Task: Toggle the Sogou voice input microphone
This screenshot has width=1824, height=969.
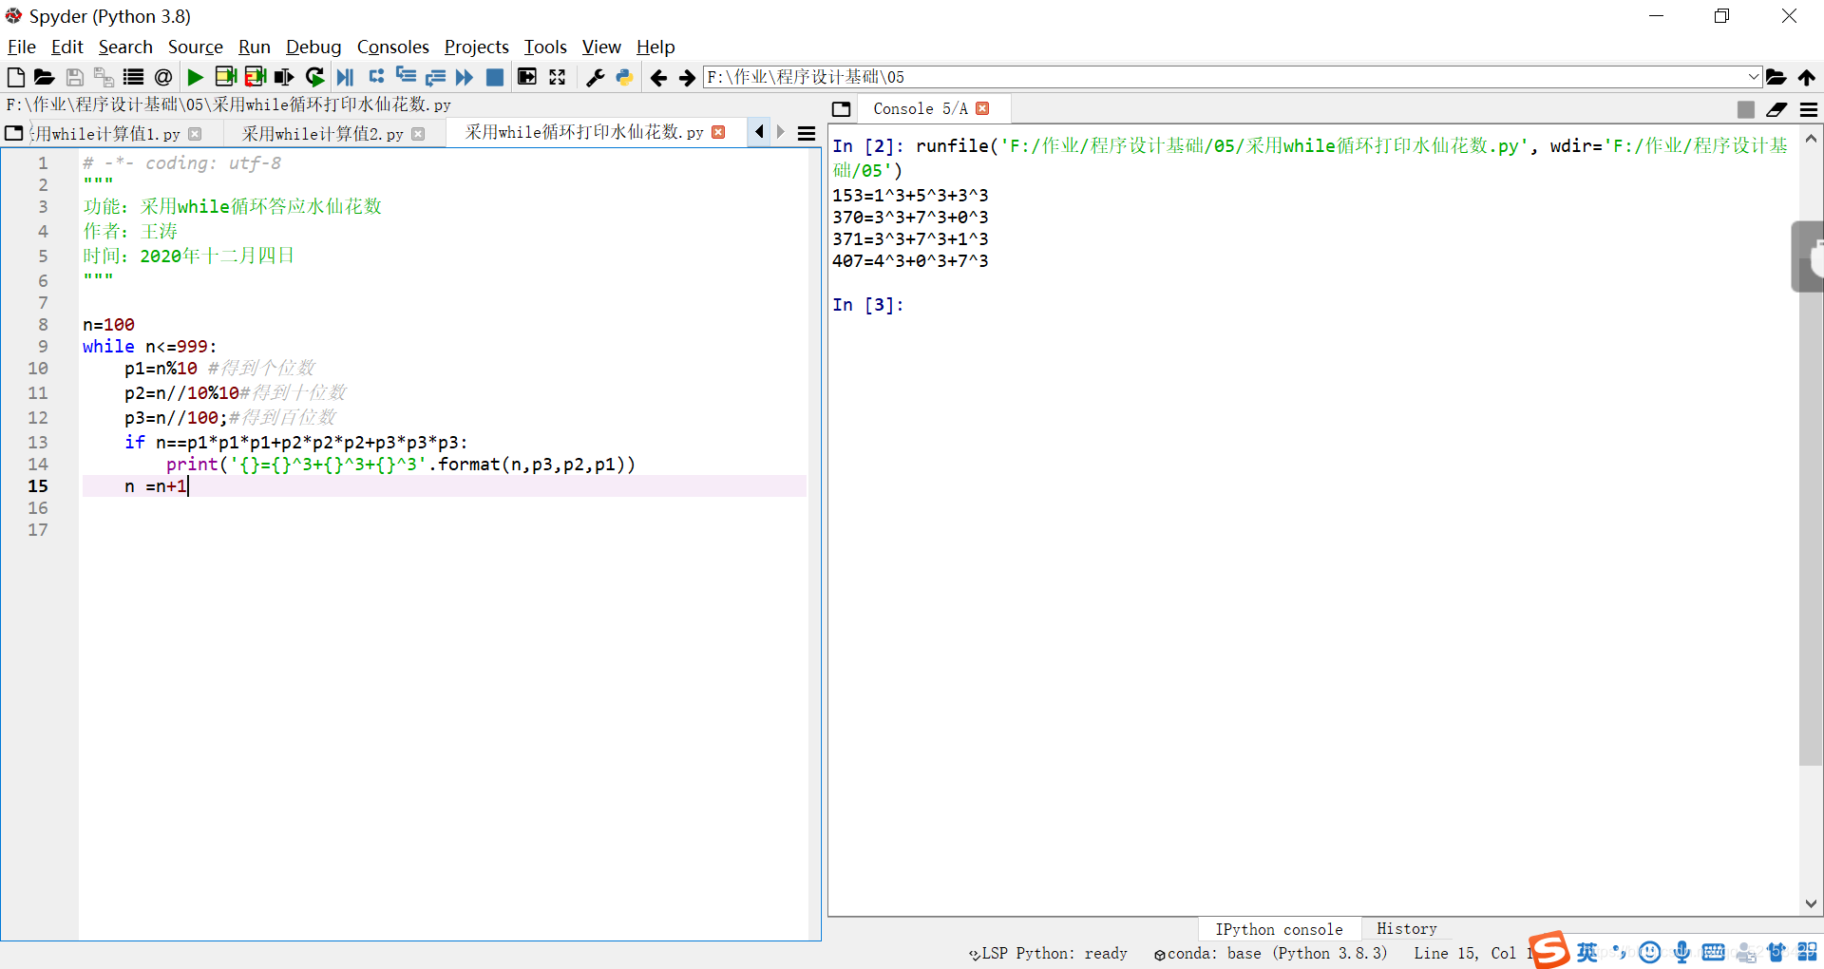Action: point(1681,952)
